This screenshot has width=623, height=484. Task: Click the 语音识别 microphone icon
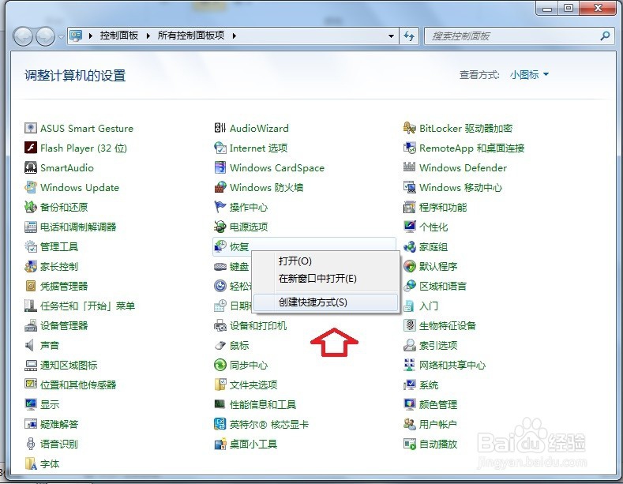[31, 444]
